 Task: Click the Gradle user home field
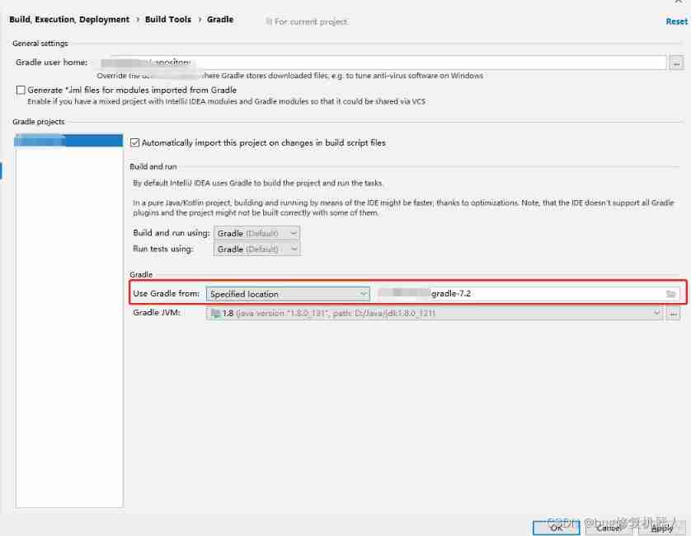(x=383, y=63)
